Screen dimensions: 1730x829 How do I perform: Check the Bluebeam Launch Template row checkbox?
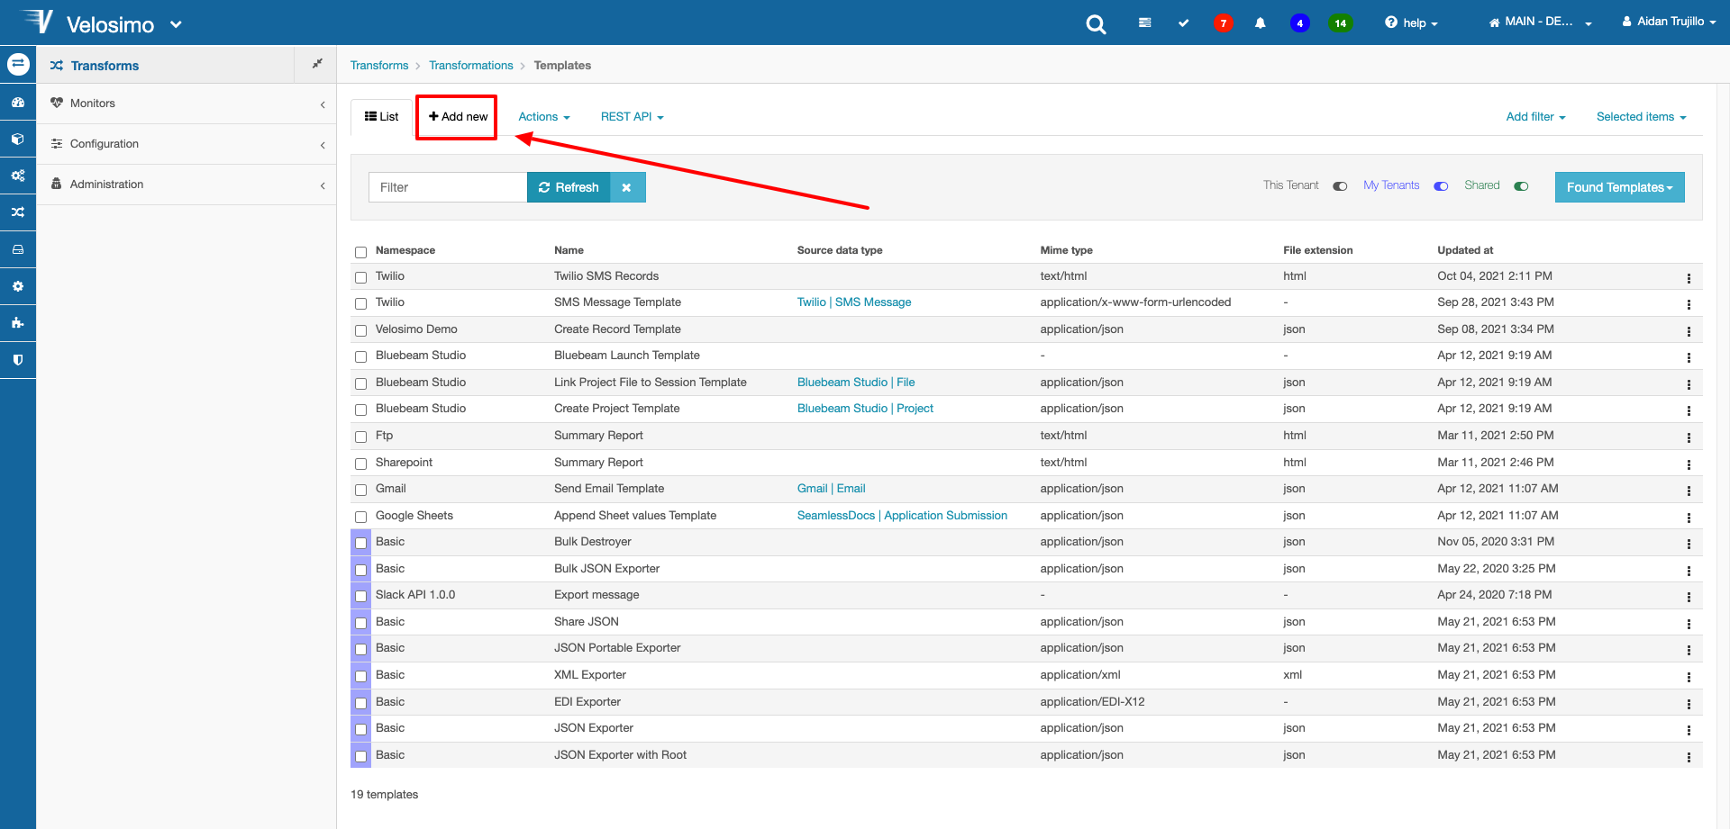click(360, 357)
